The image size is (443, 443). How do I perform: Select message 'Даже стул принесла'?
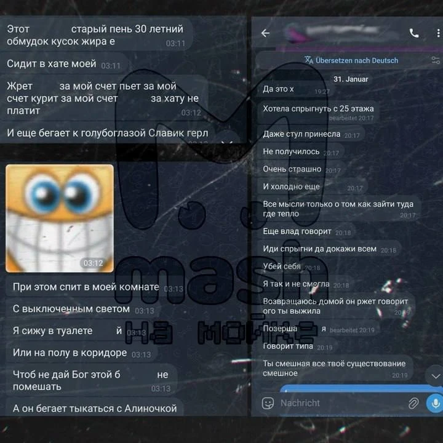click(x=311, y=134)
